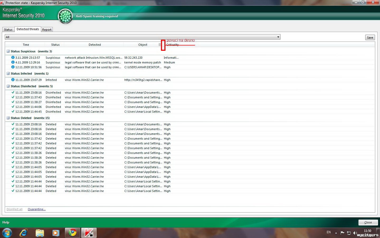This screenshot has height=238, width=380.
Task: Select High criticality in the 12.11.2009 10:51:56 row
Action: pyautogui.click(x=167, y=67)
